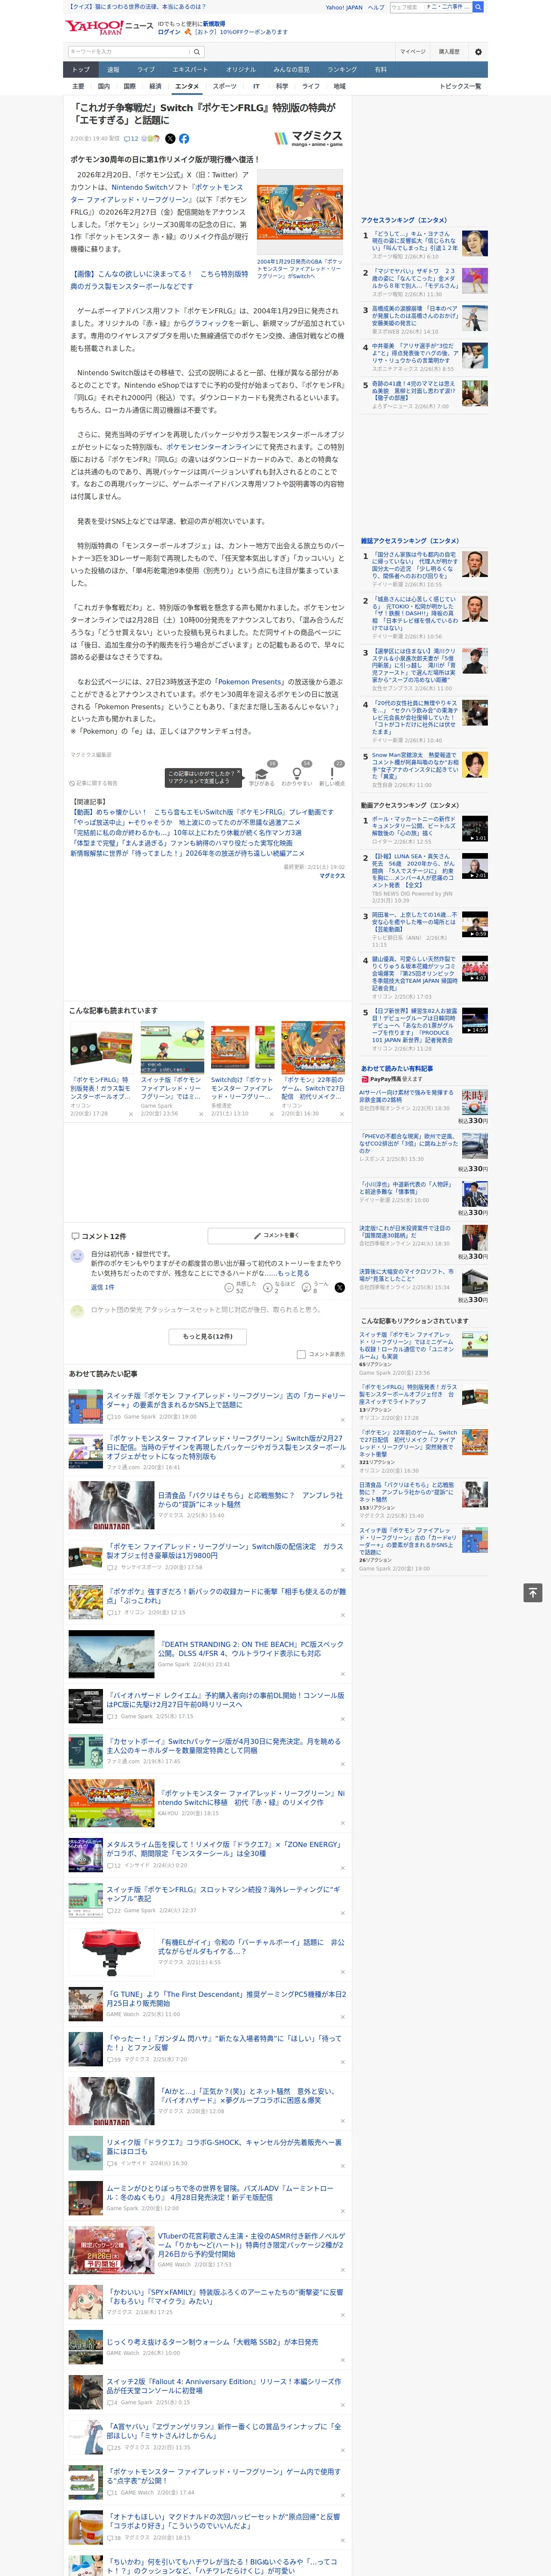551x2576 pixels.
Task: Select the トップ navigation tab
Action: [81, 70]
